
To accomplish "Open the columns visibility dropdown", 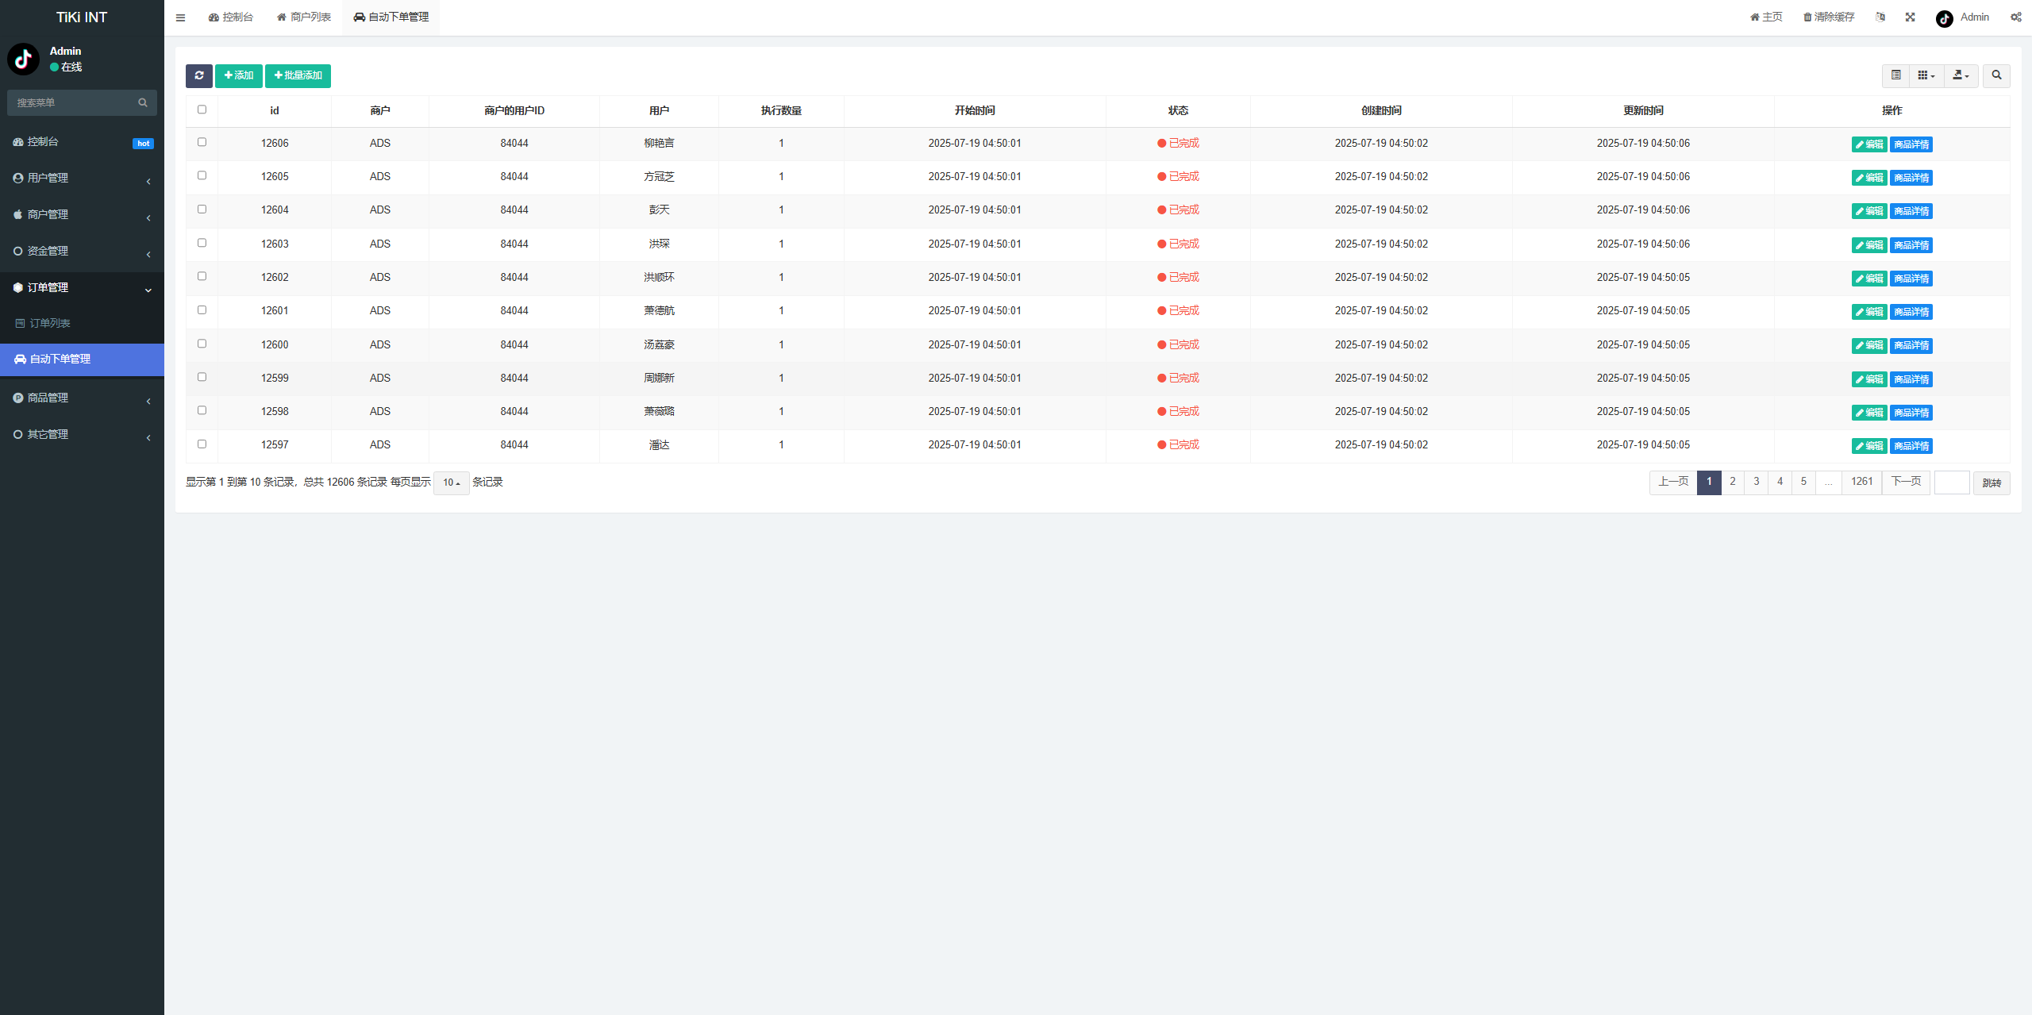I will [1926, 75].
